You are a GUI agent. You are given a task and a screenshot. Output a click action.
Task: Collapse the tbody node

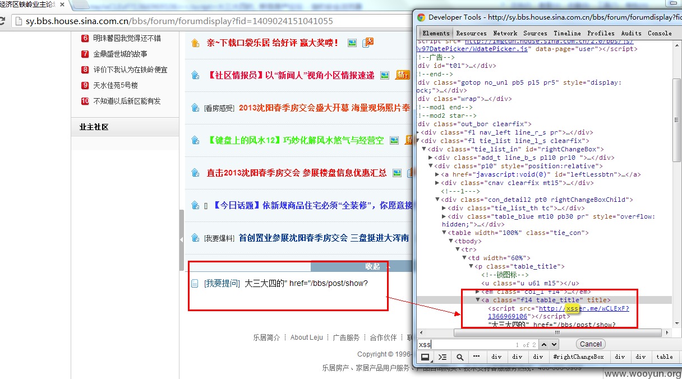pos(451,241)
